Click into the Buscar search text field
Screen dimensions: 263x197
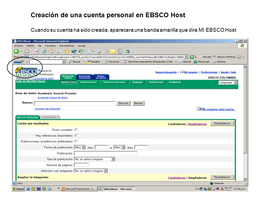(75, 103)
